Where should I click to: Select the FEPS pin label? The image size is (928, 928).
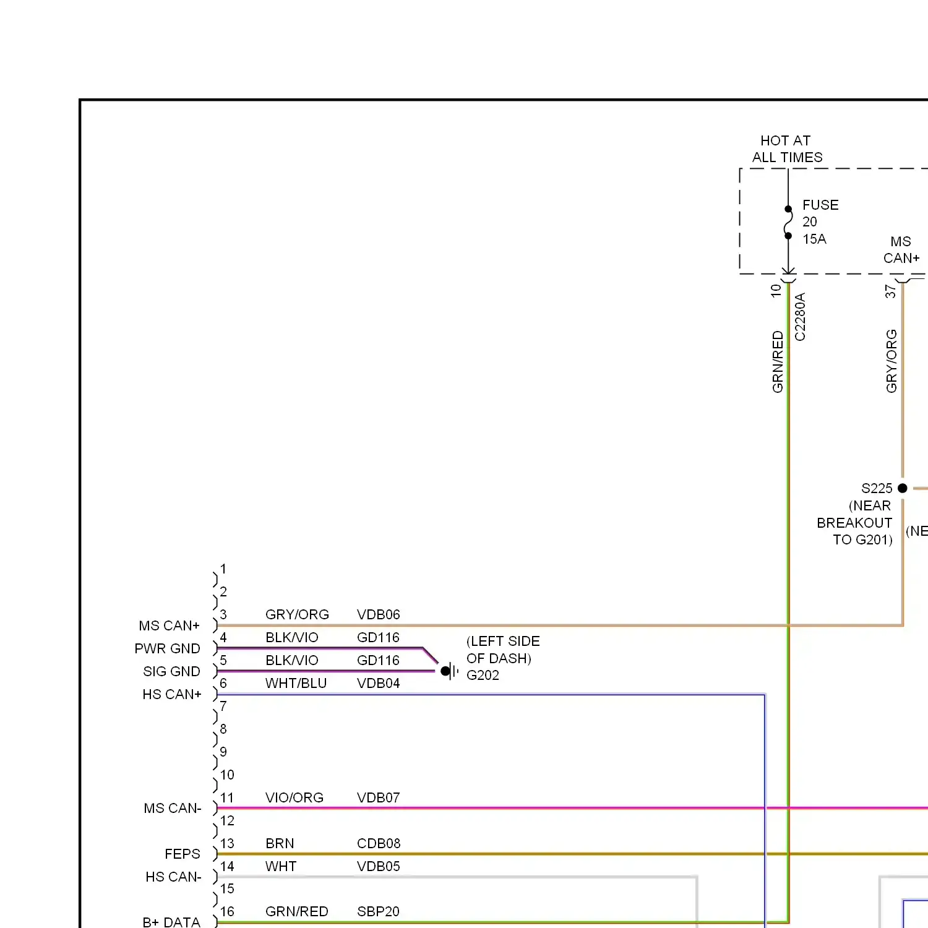click(x=183, y=854)
